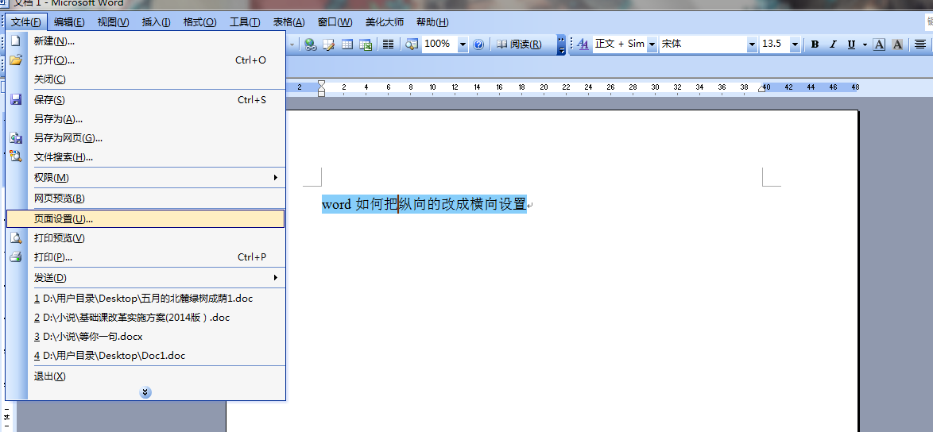Open Word Help question mark icon

478,44
